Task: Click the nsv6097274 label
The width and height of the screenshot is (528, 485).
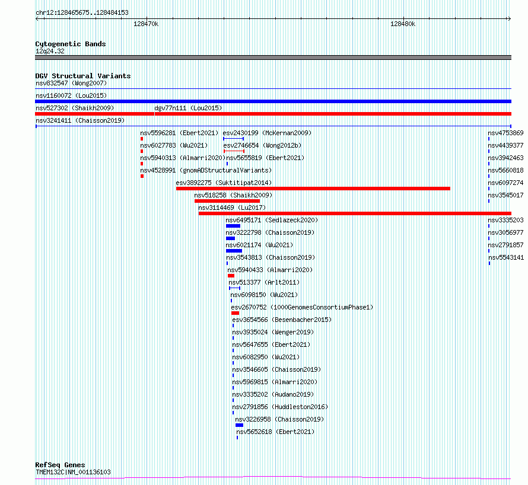Action: [x=506, y=183]
